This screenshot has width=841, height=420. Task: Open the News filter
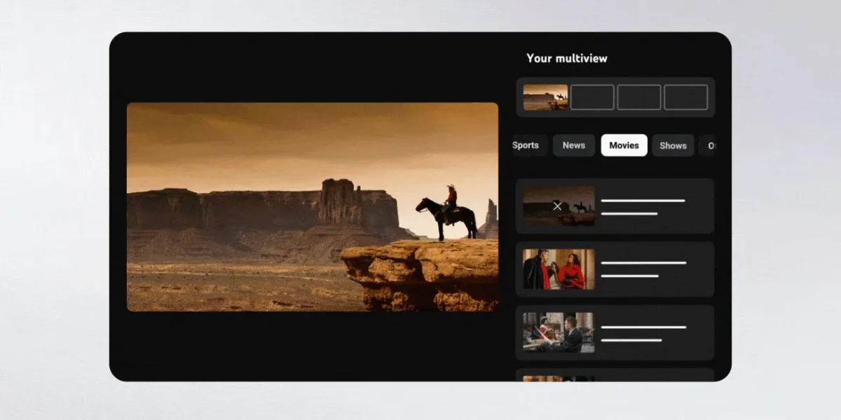click(573, 145)
